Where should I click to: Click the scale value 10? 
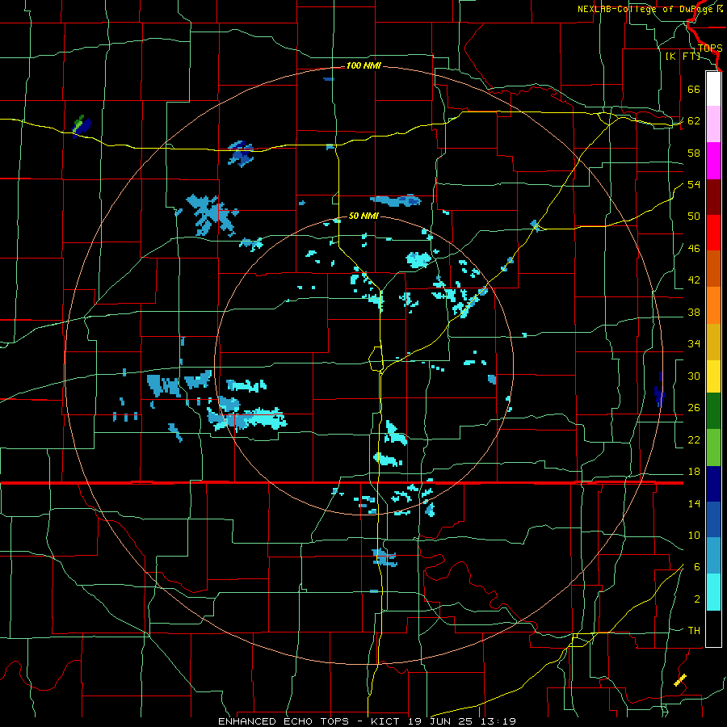click(694, 536)
